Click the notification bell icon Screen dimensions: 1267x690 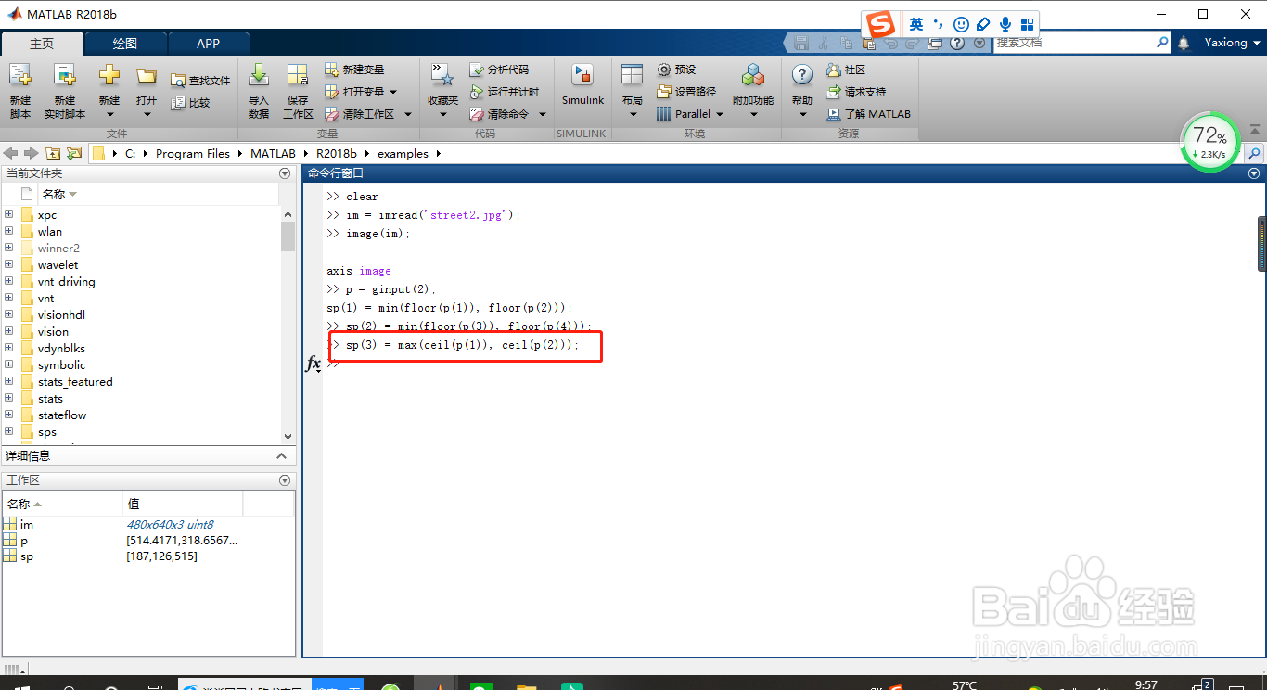(1184, 43)
